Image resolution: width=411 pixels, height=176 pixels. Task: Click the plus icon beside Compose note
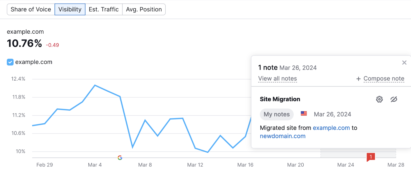[358, 79]
